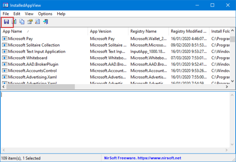236x162 pixels.
Task: Click the Find magnifier toolbar icon
Action: tap(37, 22)
